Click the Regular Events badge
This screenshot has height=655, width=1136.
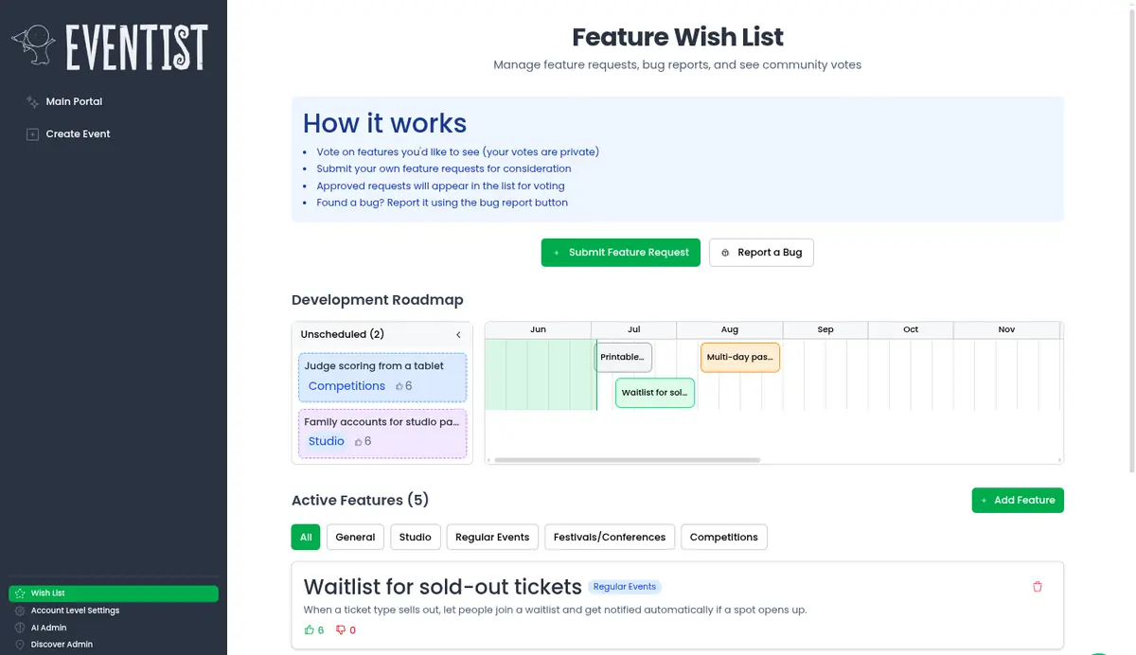[x=625, y=587]
